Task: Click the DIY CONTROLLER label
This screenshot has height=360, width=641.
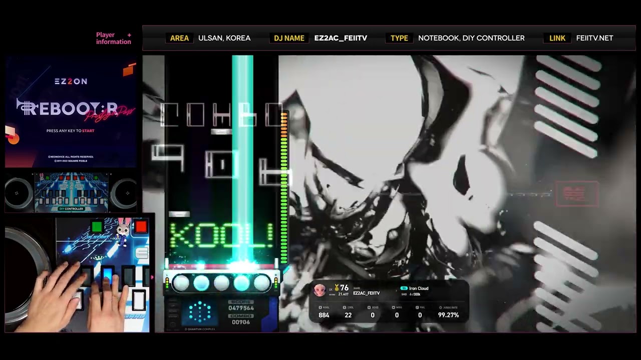Action: [x=71, y=208]
